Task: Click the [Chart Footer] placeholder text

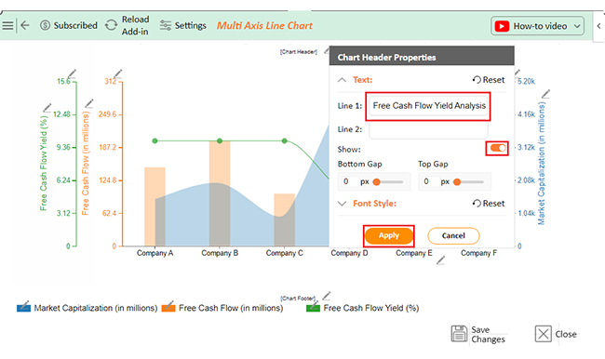Action: coord(298,298)
